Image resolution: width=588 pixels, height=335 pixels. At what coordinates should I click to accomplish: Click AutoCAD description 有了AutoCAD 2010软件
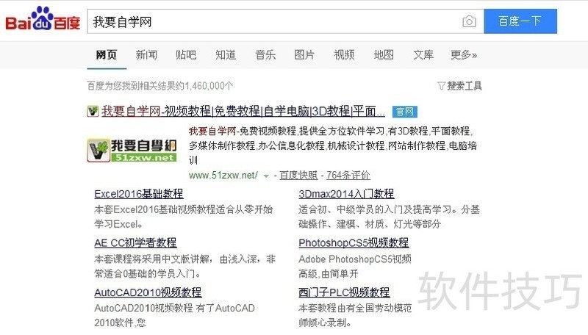(174, 315)
